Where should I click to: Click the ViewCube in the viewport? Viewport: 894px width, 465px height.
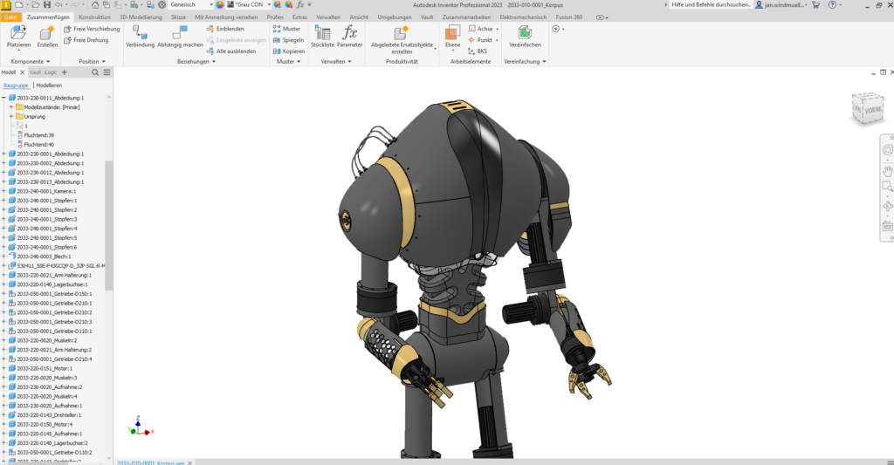[x=869, y=107]
